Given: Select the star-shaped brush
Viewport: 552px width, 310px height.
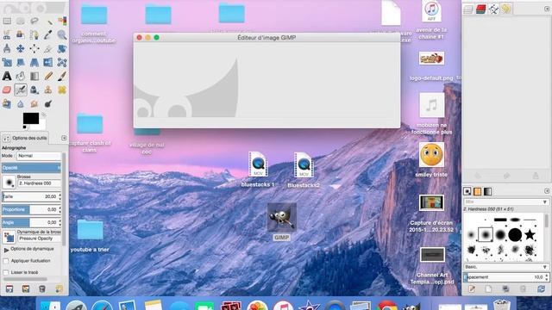Looking at the screenshot, I should click(x=530, y=234).
